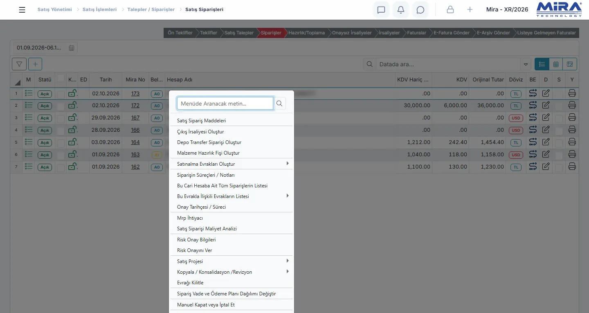589x313 pixels.
Task: Expand the Datada ara search dropdown arrow
Action: pyautogui.click(x=526, y=64)
